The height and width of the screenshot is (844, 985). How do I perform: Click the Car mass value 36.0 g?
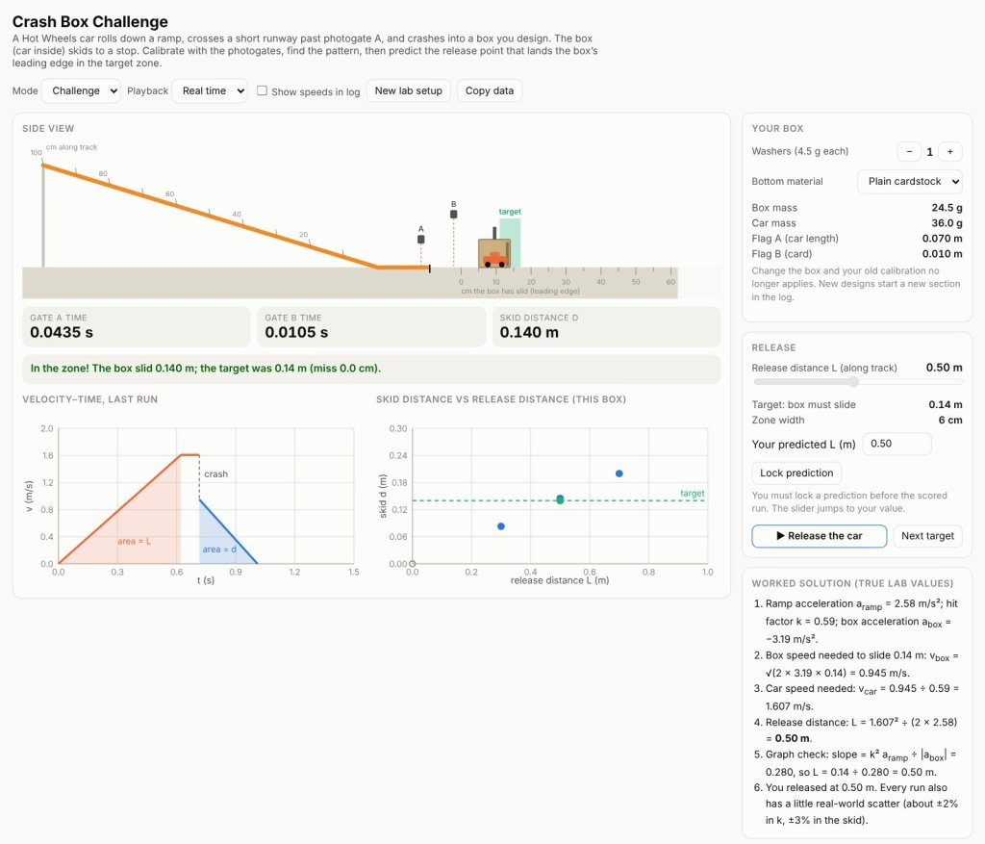pyautogui.click(x=947, y=223)
